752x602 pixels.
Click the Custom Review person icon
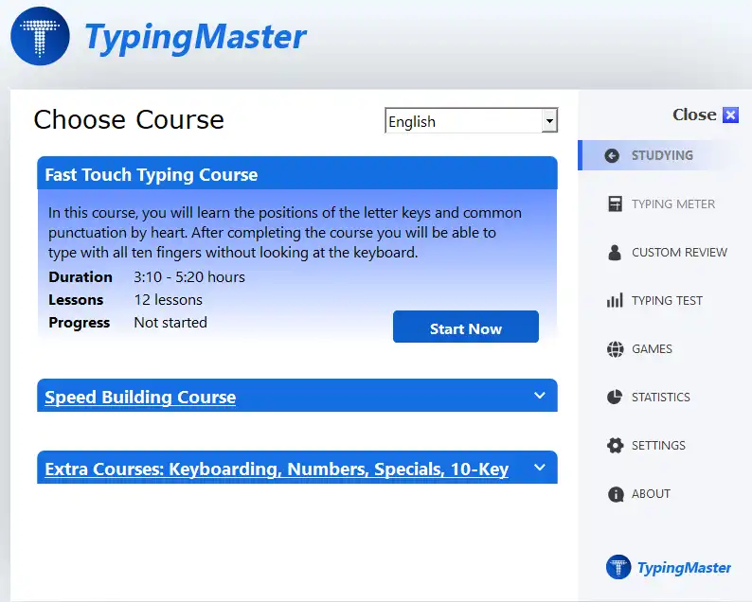tap(615, 253)
